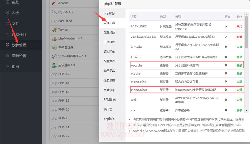Click the phpMyAdmin 4.4 icon
The height and width of the screenshot is (144, 250).
tap(54, 39)
